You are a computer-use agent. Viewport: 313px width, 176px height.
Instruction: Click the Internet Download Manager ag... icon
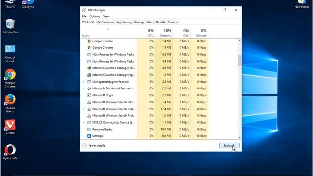click(x=89, y=75)
